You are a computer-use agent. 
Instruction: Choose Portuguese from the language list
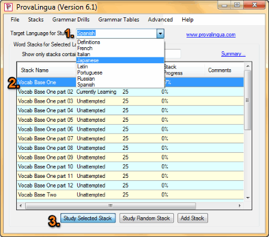120,73
